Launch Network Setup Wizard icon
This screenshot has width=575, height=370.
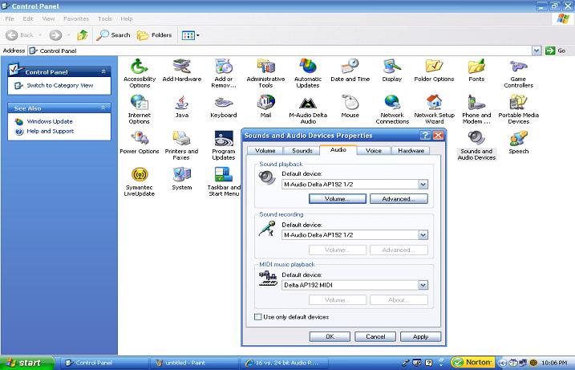click(x=434, y=109)
